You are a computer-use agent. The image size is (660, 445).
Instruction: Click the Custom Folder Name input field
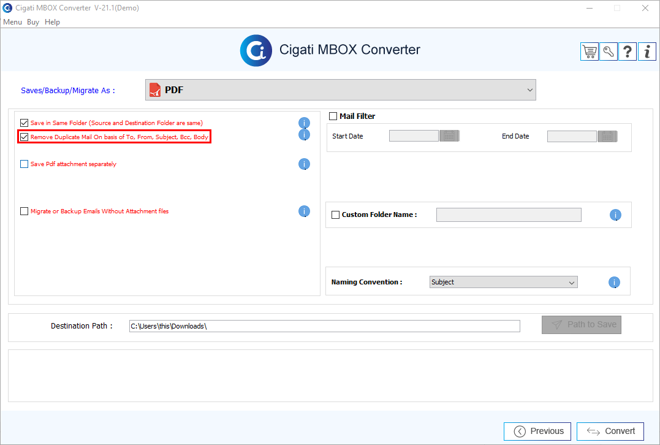tap(509, 215)
